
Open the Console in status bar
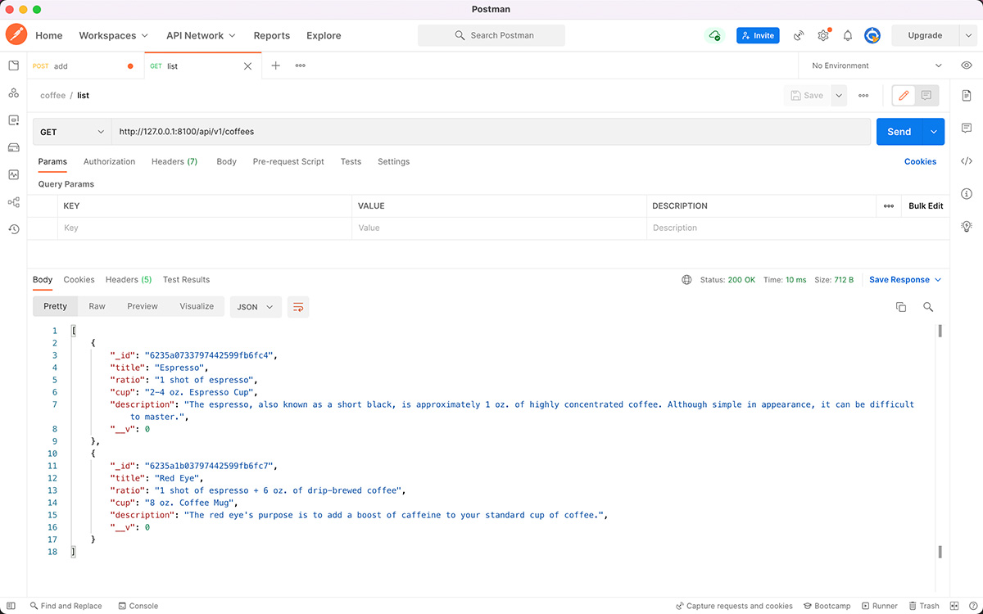click(138, 606)
